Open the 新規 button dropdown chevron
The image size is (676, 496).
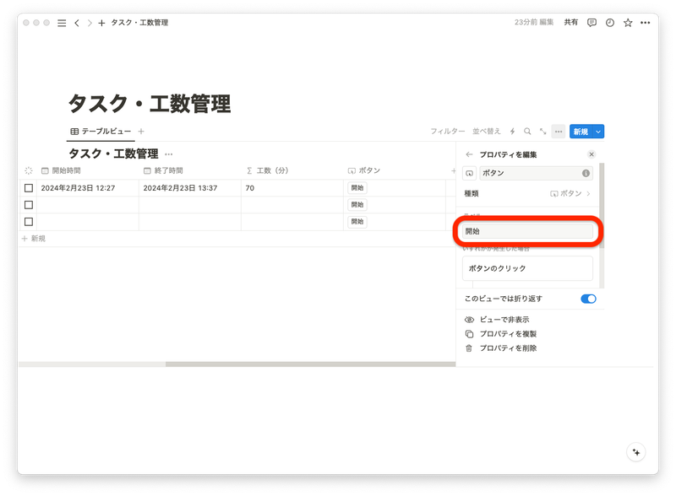pos(598,132)
